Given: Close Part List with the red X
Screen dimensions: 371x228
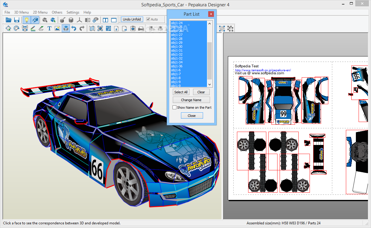Looking at the screenshot, I should coord(211,14).
